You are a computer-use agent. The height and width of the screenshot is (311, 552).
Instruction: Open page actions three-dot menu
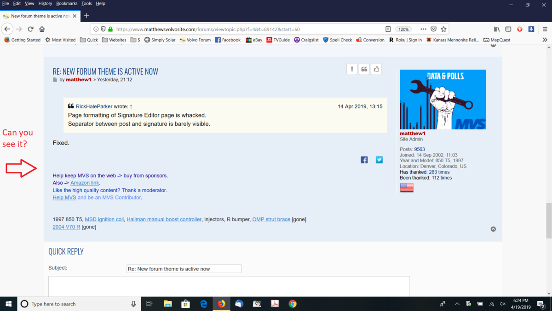(x=423, y=29)
